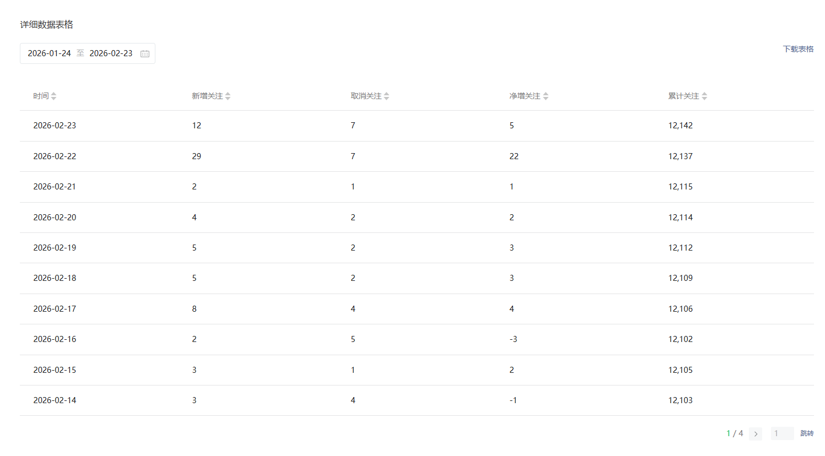The width and height of the screenshot is (825, 456).
Task: Click 下载表格 download link
Action: coord(798,49)
